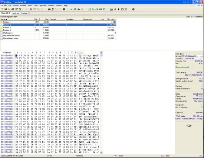
Task: Click the right black triangle toolbar icon
Action: tap(119, 9)
